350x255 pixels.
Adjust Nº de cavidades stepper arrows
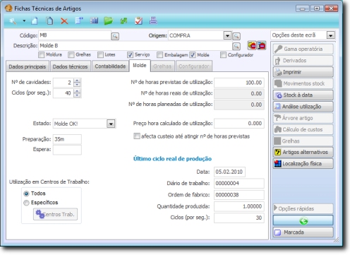tap(77, 83)
